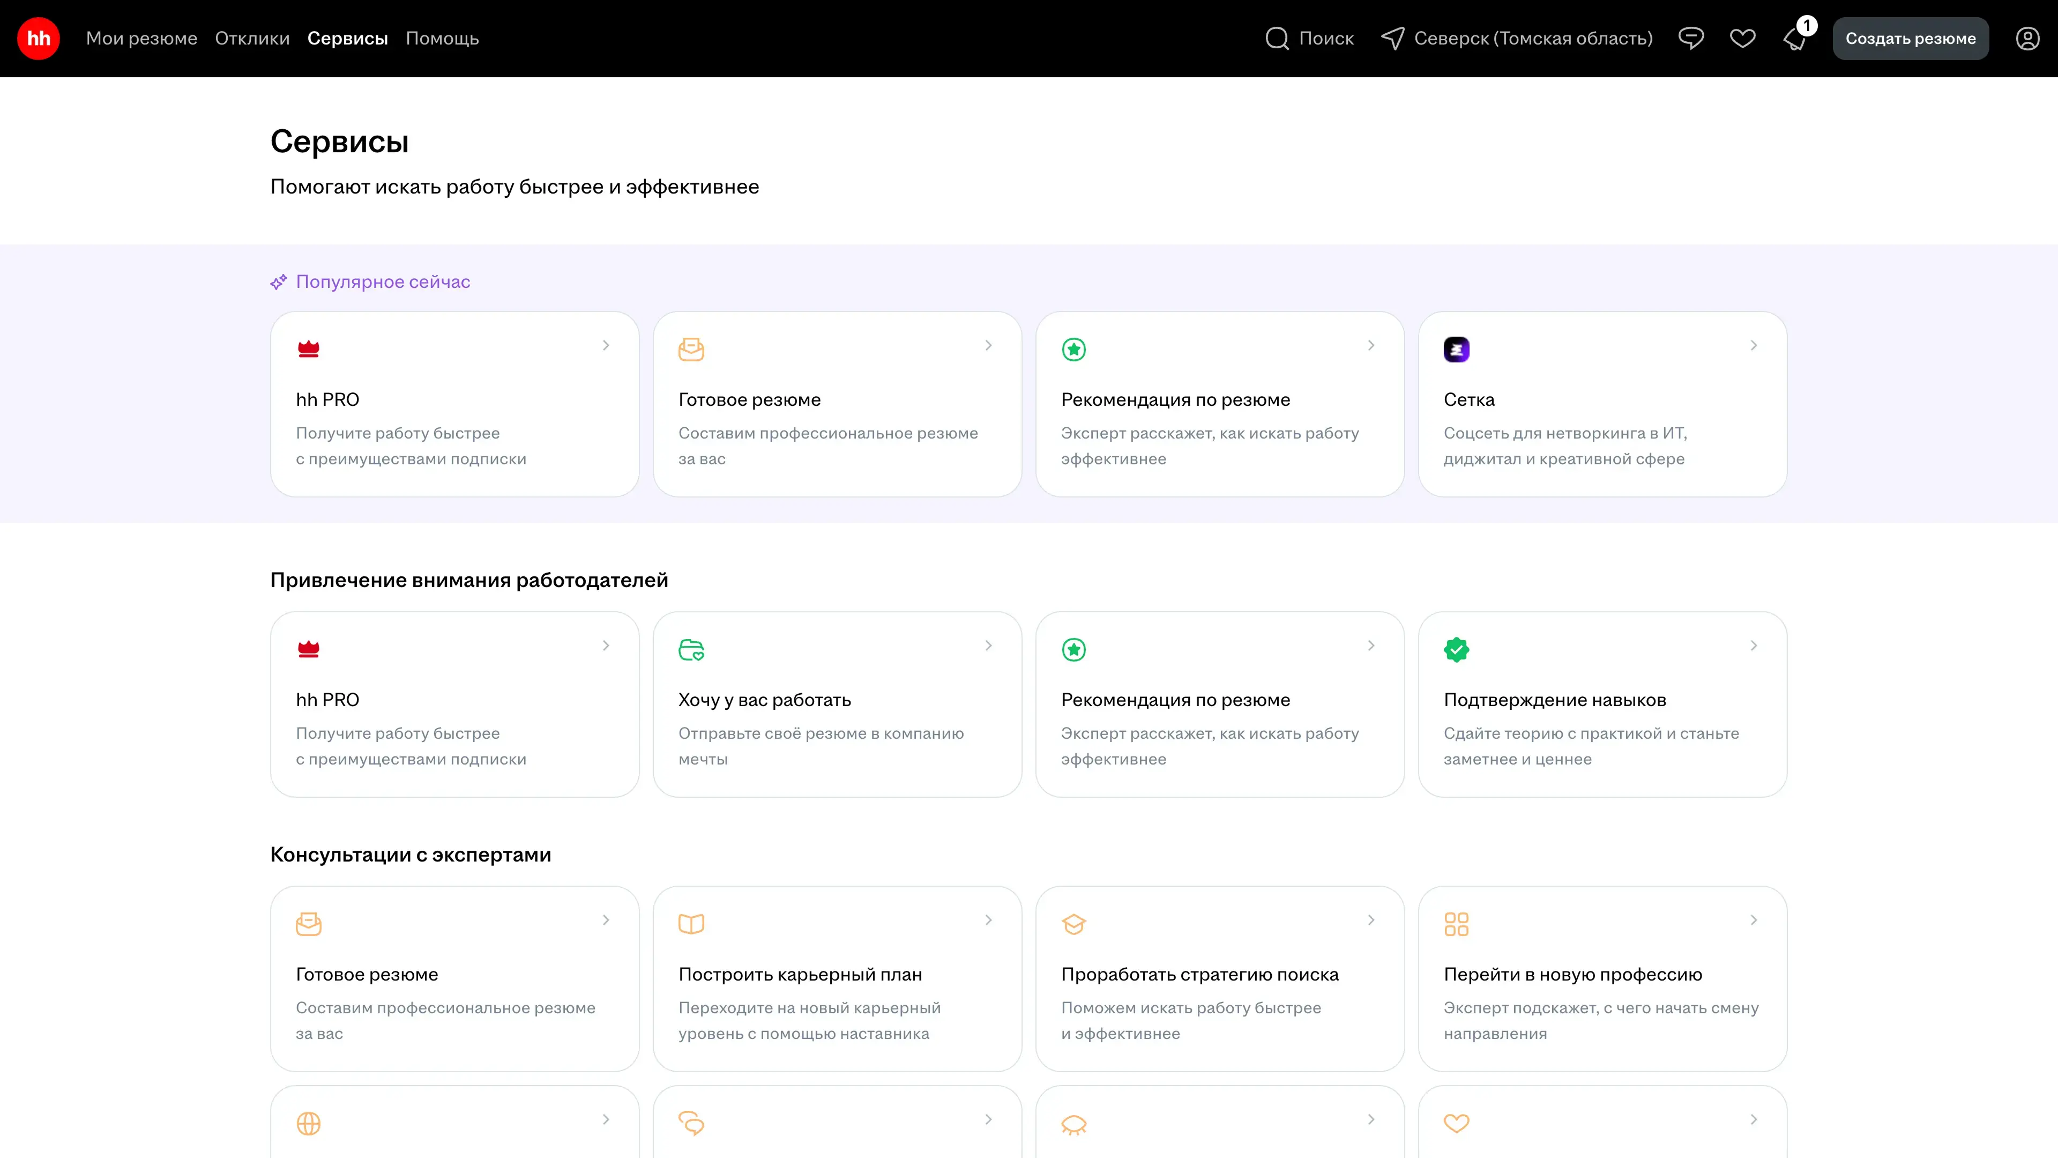Click Подтверждение навыков green checkmark icon

[1456, 649]
